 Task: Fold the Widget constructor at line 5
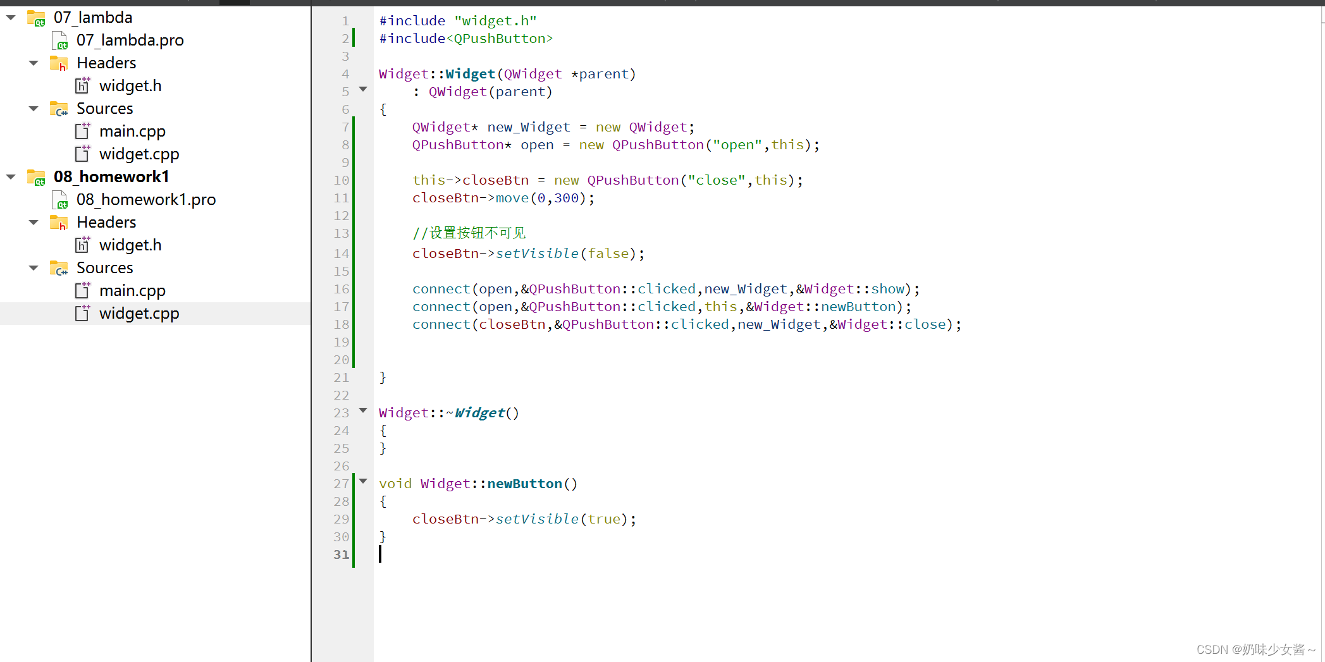pyautogui.click(x=363, y=89)
